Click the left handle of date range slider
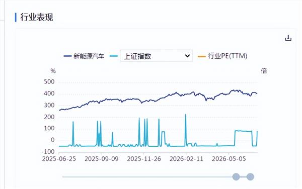The height and width of the screenshot is (189, 302). click(236, 176)
